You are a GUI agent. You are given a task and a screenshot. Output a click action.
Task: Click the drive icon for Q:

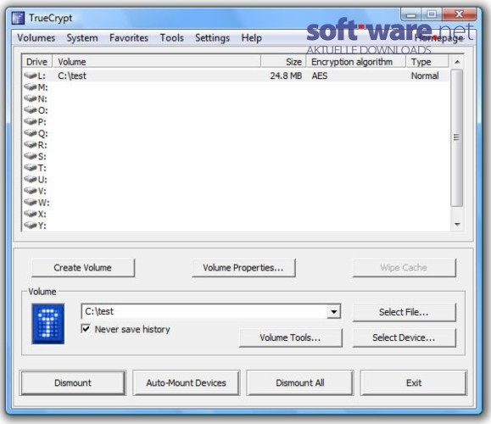tap(31, 133)
